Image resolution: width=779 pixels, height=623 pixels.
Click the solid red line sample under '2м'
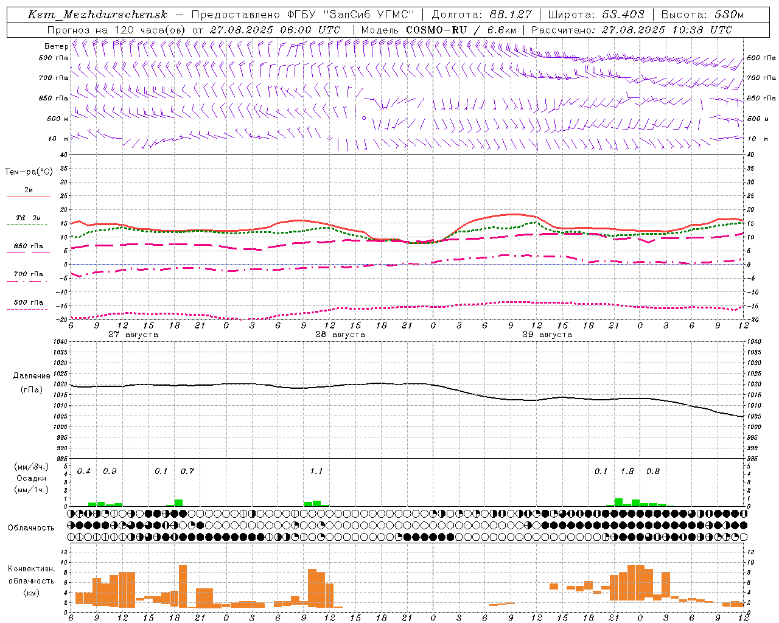(x=28, y=197)
